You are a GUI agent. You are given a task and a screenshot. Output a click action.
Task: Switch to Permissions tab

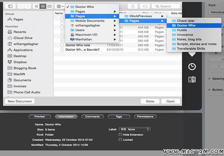pos(145,117)
